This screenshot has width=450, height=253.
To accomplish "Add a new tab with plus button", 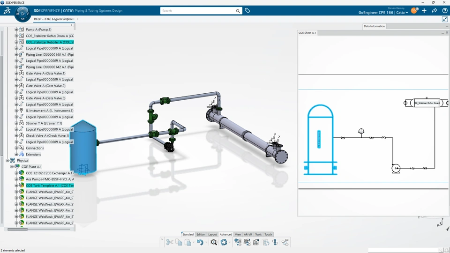I will (x=78, y=19).
